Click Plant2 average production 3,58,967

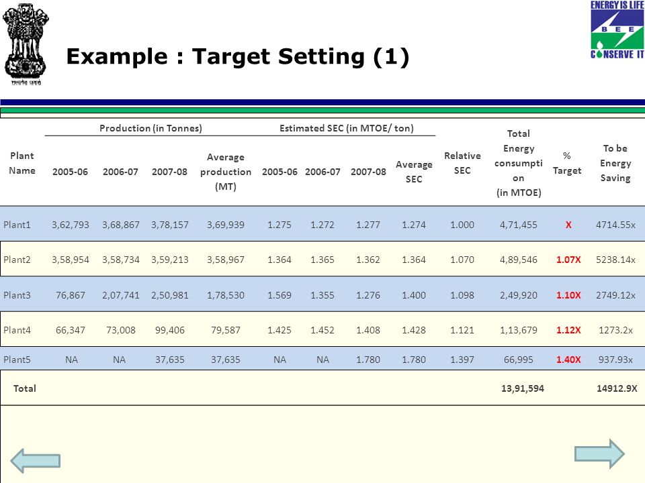click(226, 260)
